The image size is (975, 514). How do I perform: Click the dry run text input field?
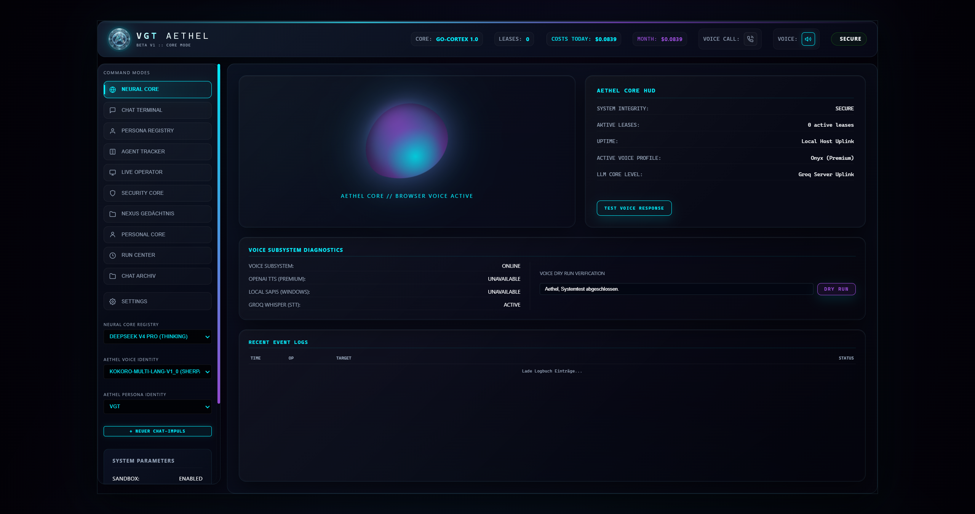(676, 289)
